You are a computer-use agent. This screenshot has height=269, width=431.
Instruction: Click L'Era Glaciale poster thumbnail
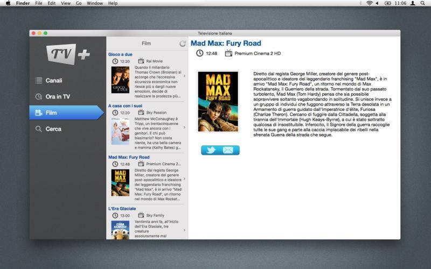120,230
